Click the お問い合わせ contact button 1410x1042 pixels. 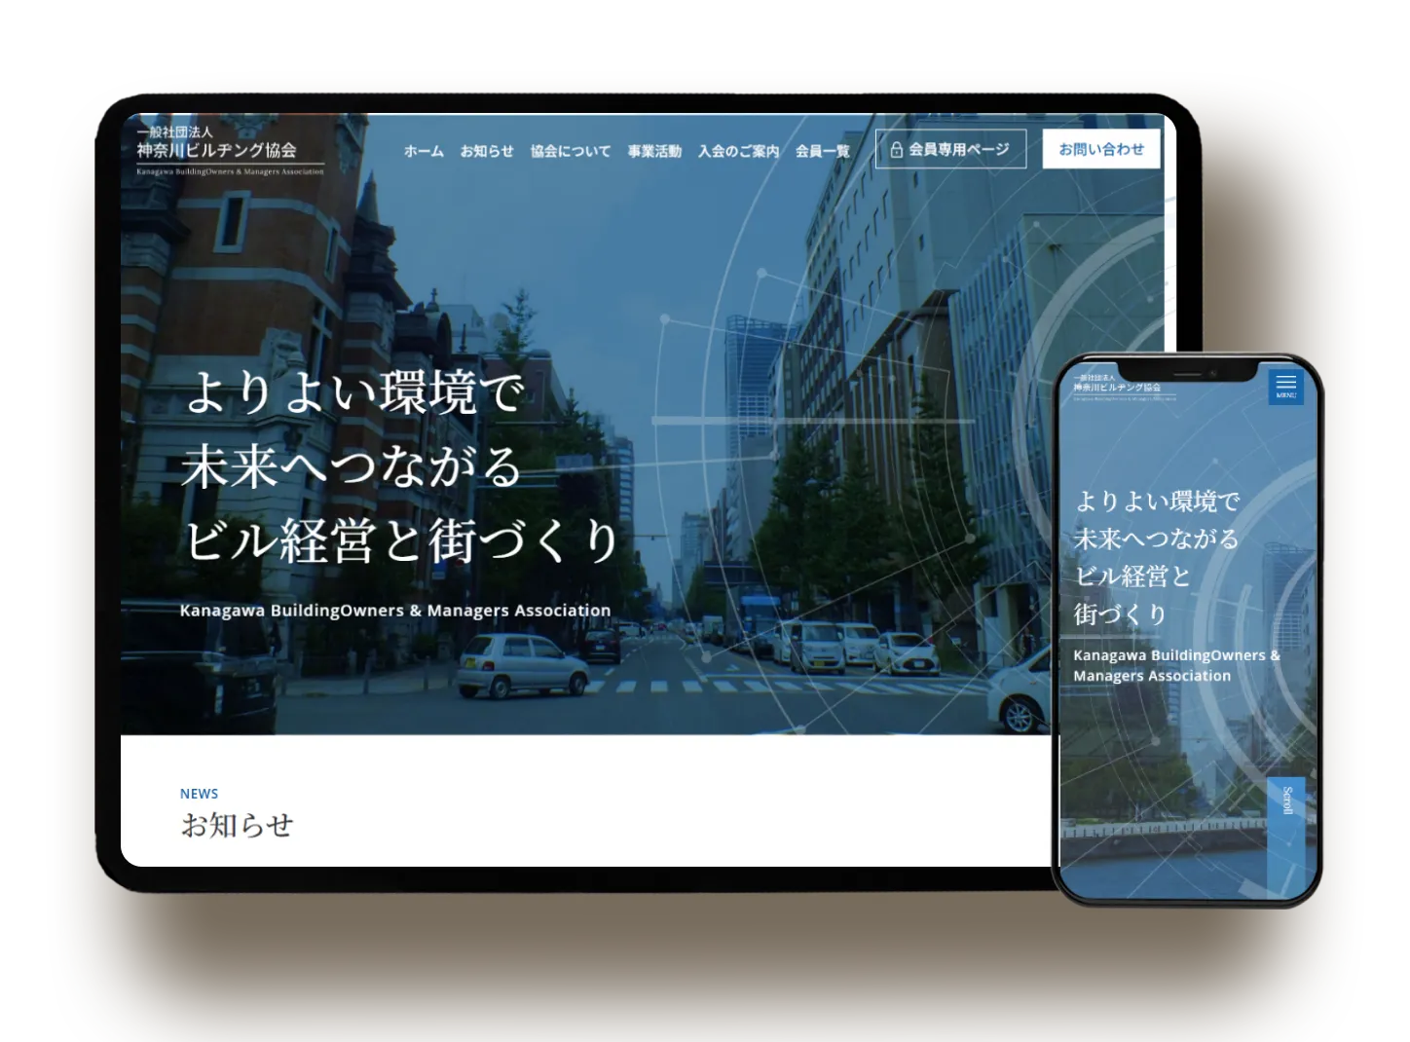tap(1100, 148)
